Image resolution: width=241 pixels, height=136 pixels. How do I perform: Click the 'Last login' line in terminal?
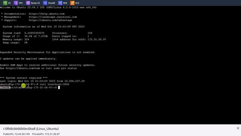[42, 81]
